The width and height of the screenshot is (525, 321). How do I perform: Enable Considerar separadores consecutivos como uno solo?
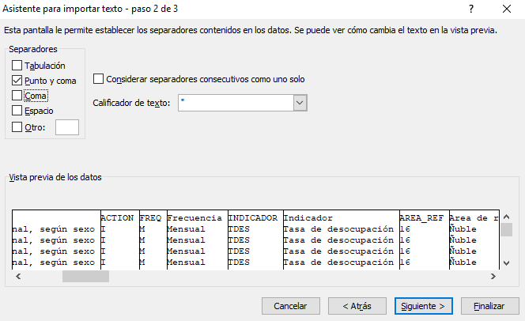98,79
